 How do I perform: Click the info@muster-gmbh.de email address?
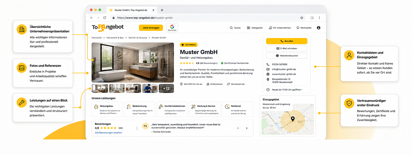284,69
